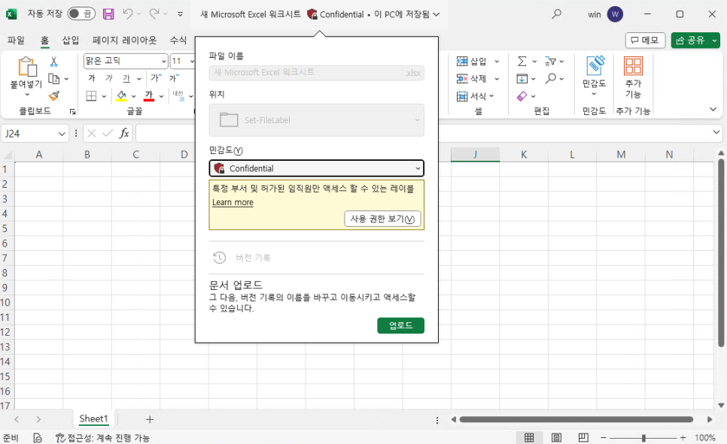This screenshot has width=727, height=444.
Task: Click the Cut scissors icon
Action: point(53,61)
